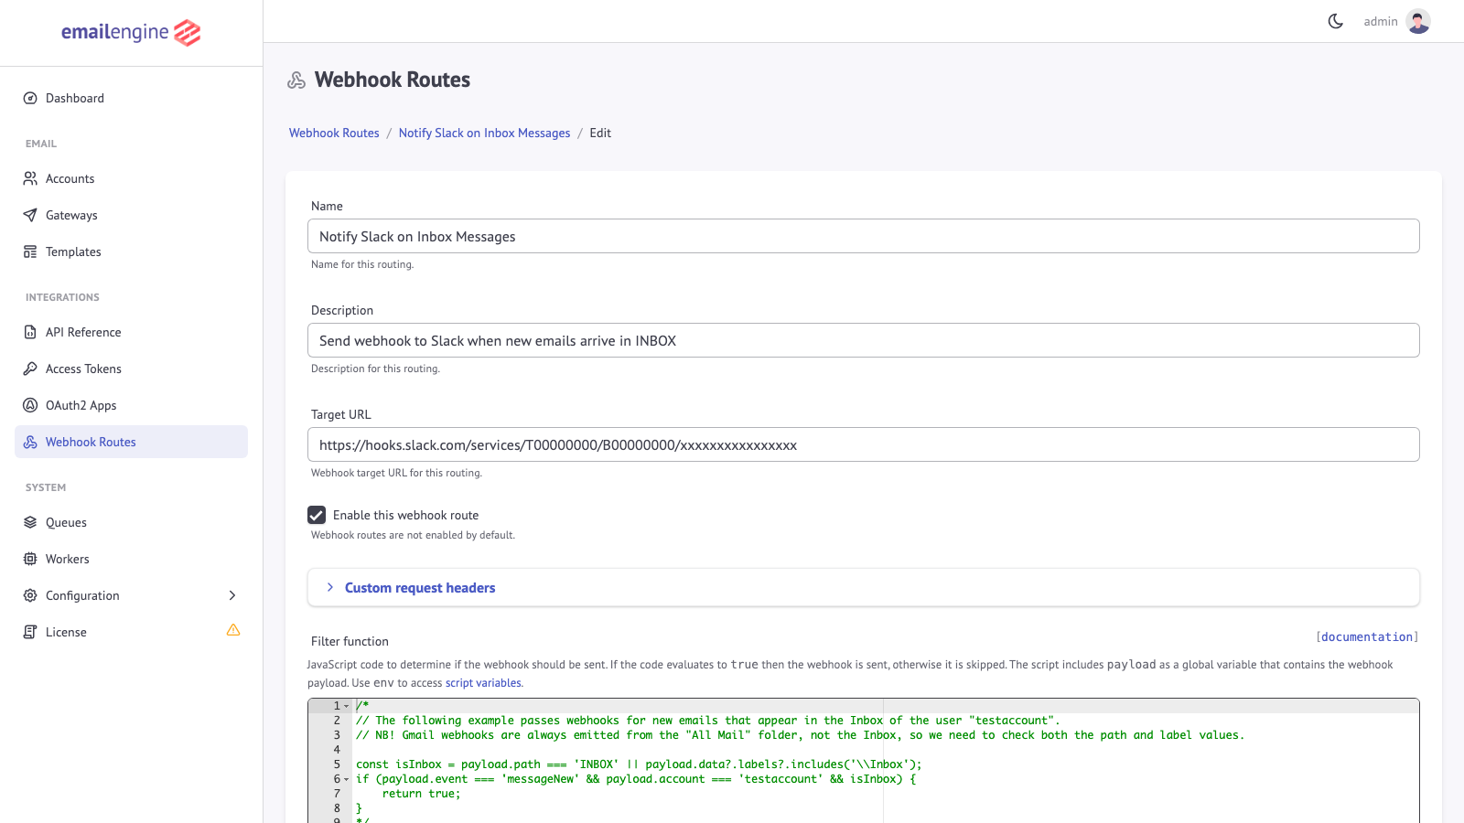Click Notify Slack on Inbox Messages breadcrumb

click(484, 133)
